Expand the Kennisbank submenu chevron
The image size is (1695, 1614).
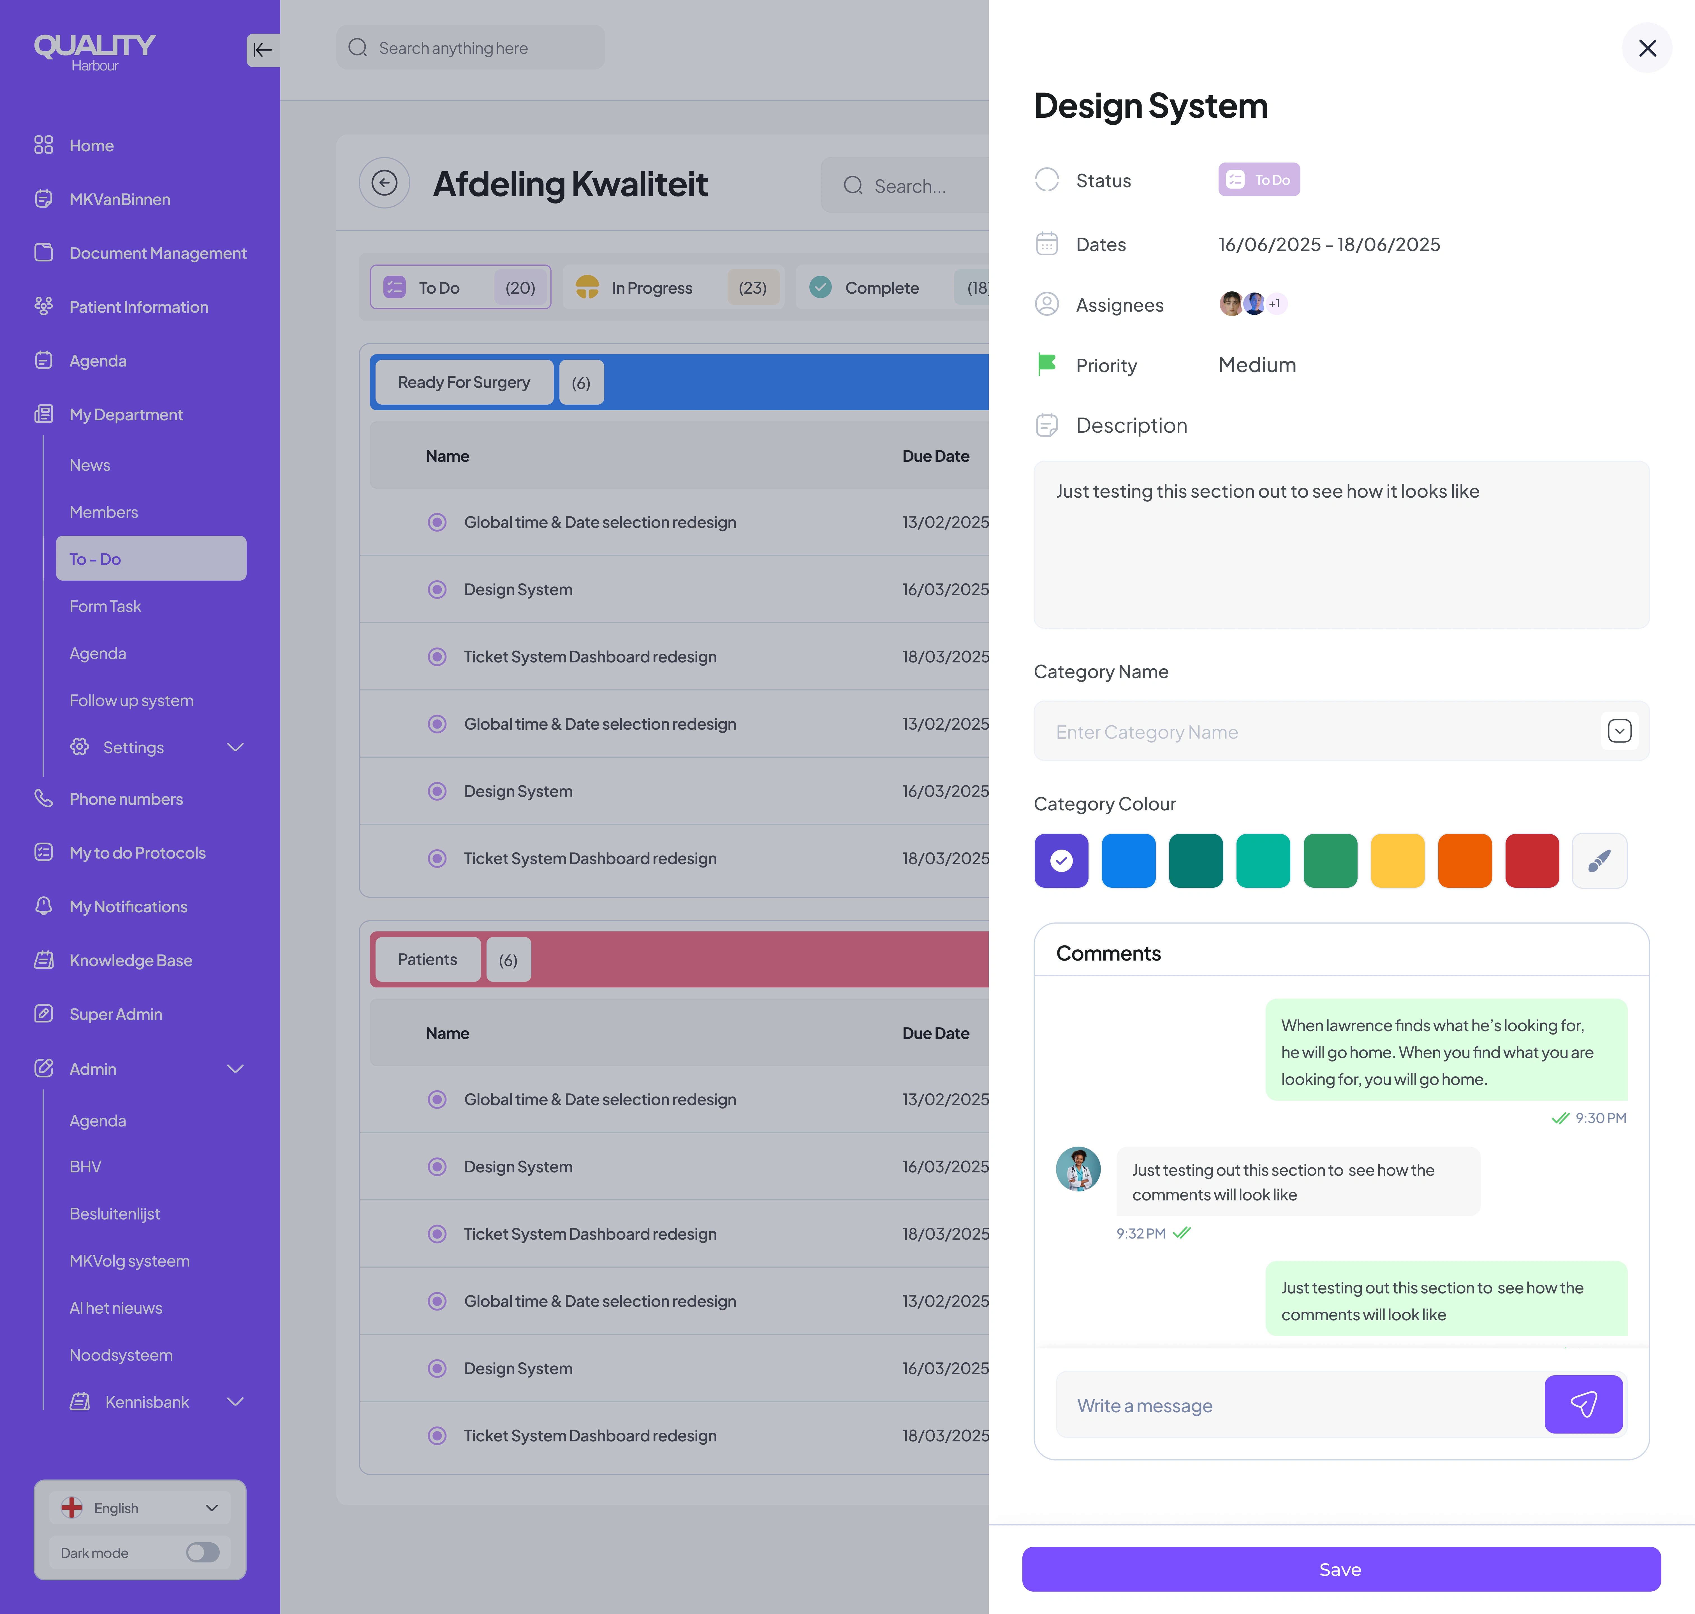point(235,1402)
